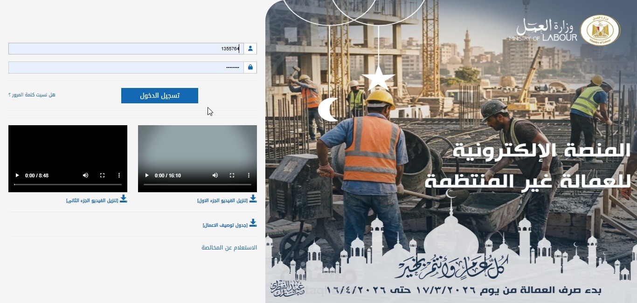
Task: Focus the masked password input field
Action: point(126,67)
